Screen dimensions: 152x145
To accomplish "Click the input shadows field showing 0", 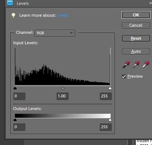I will [19, 96].
